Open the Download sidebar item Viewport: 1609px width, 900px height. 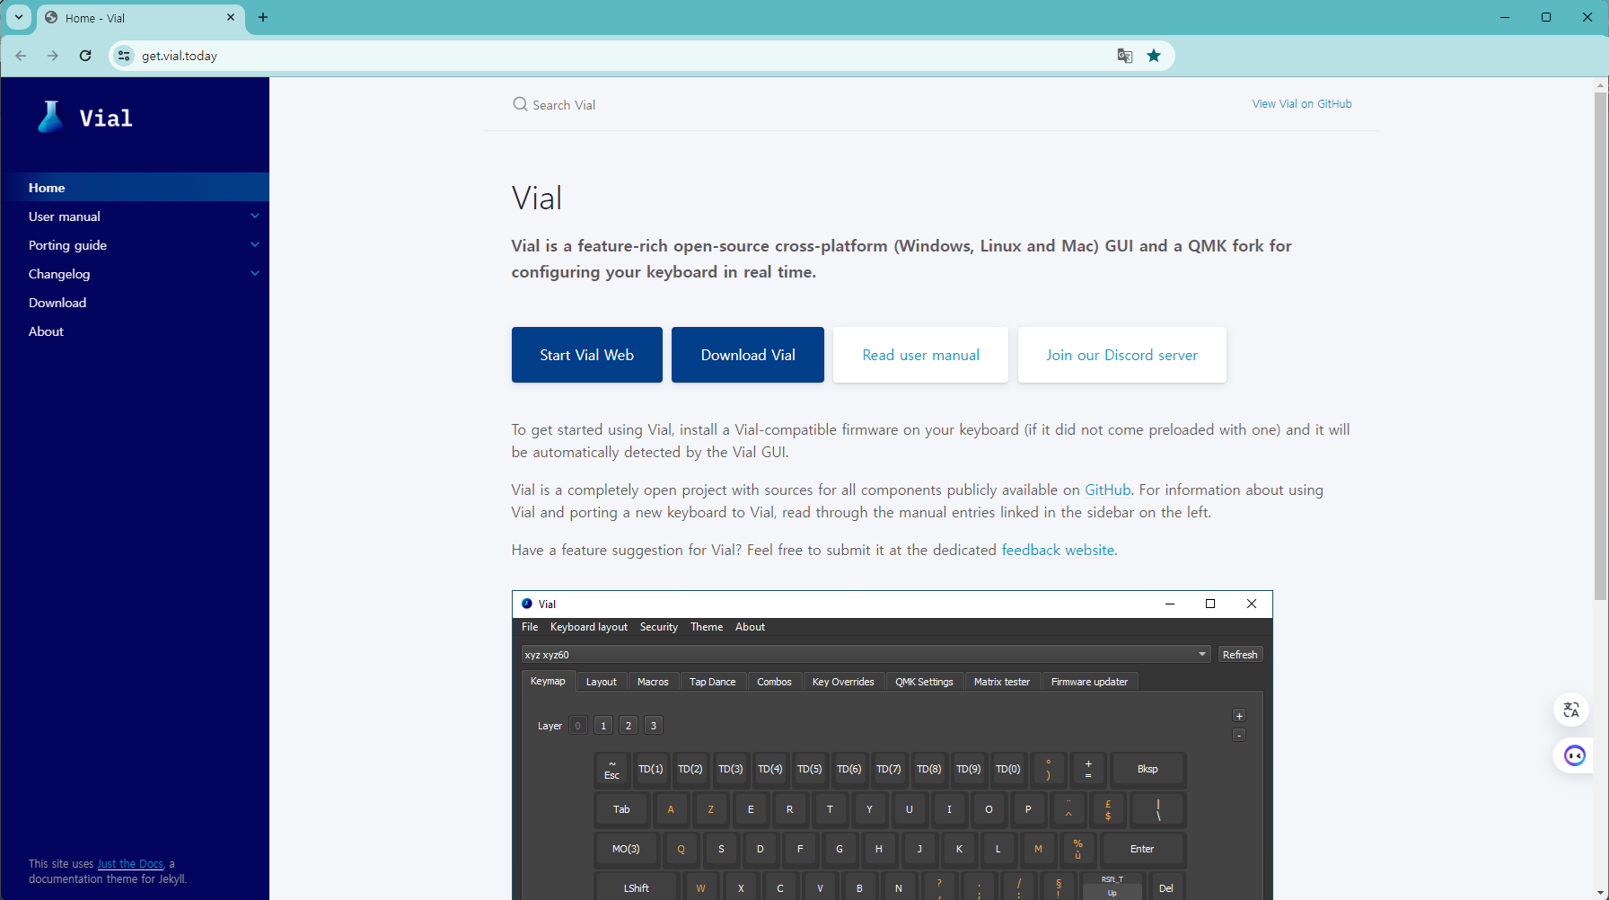pyautogui.click(x=57, y=303)
